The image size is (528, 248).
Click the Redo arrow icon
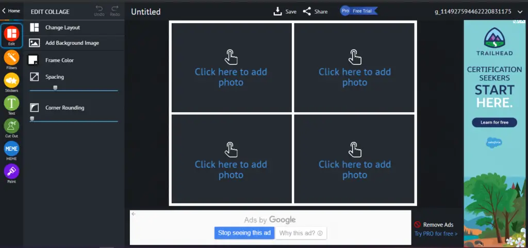115,9
